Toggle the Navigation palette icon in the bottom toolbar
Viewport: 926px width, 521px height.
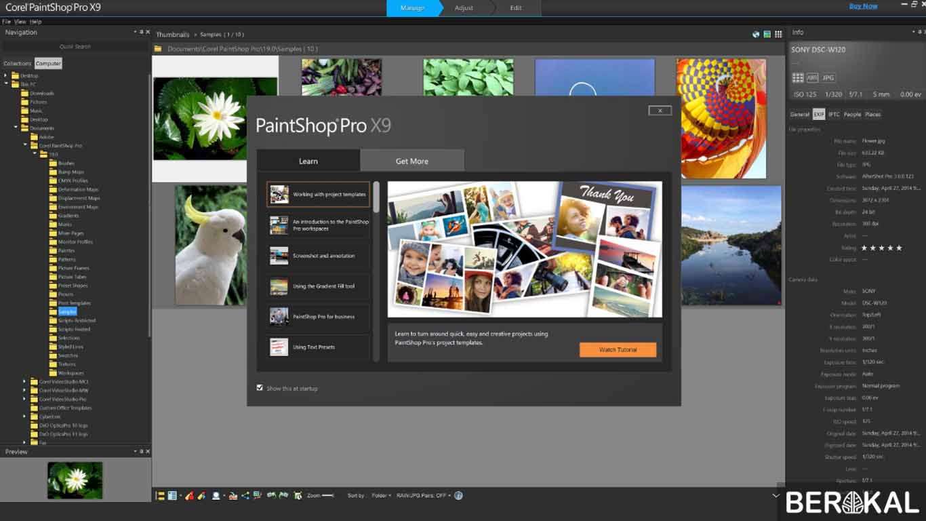click(x=160, y=496)
